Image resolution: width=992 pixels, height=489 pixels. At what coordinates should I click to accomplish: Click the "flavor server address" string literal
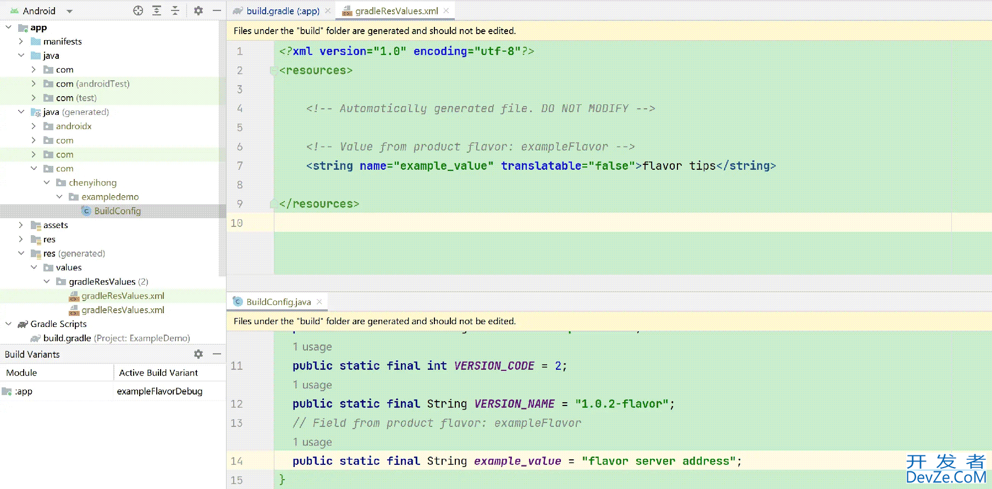click(x=658, y=461)
